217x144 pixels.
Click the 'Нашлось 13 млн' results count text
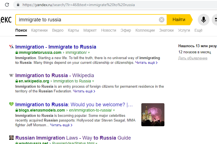(198, 46)
